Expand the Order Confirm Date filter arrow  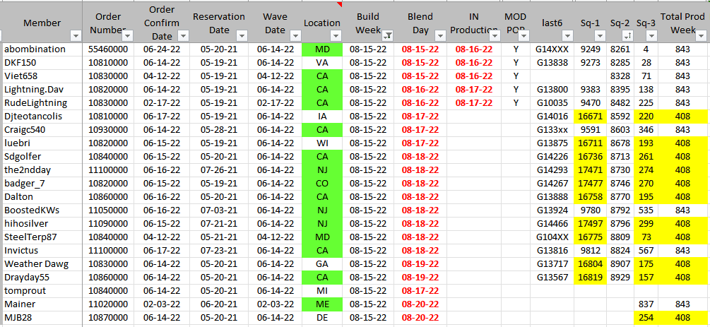click(x=184, y=35)
